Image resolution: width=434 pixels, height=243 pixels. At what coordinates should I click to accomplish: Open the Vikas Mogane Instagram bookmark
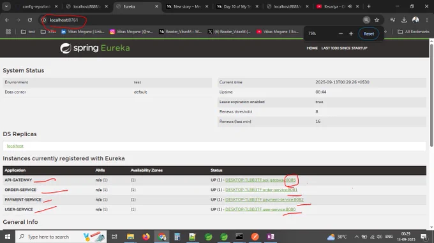click(x=131, y=32)
